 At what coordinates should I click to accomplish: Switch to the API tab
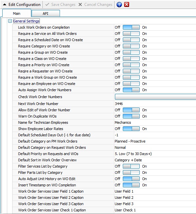(45, 13)
